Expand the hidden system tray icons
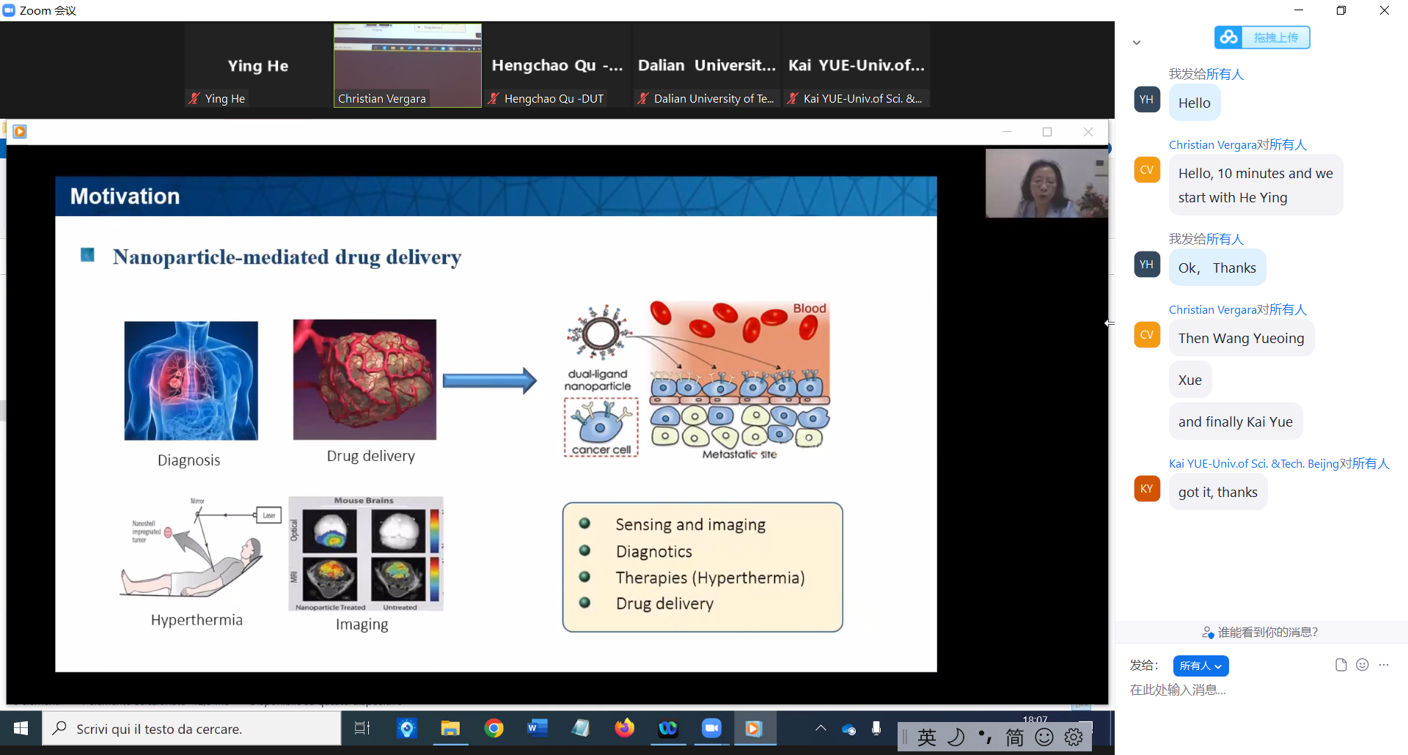 (x=821, y=729)
